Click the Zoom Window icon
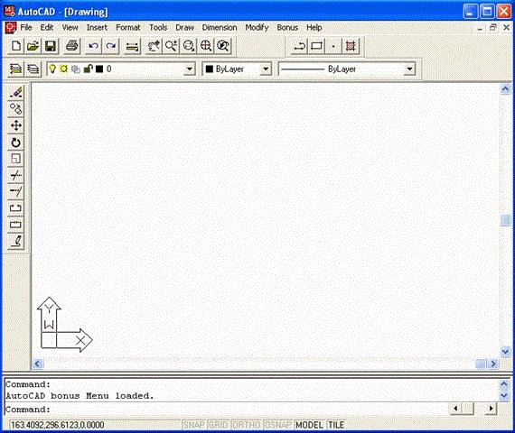515x433 pixels. click(189, 46)
